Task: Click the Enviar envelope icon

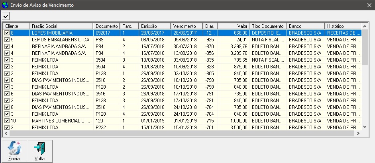Action: pyautogui.click(x=14, y=149)
